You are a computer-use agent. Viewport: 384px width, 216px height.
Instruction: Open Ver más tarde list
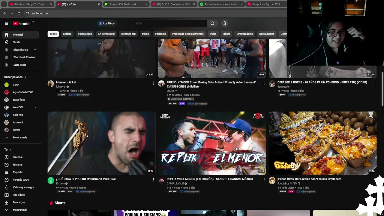(x=20, y=180)
